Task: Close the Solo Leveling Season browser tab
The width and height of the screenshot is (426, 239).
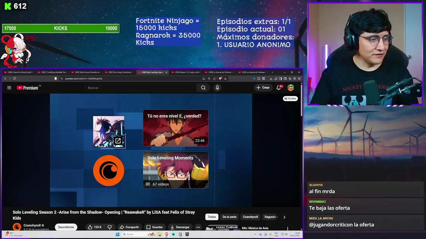Action: click(x=166, y=72)
